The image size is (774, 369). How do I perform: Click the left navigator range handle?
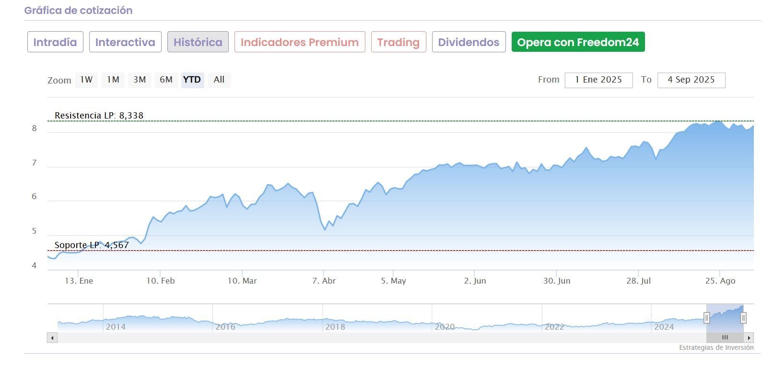pyautogui.click(x=706, y=318)
